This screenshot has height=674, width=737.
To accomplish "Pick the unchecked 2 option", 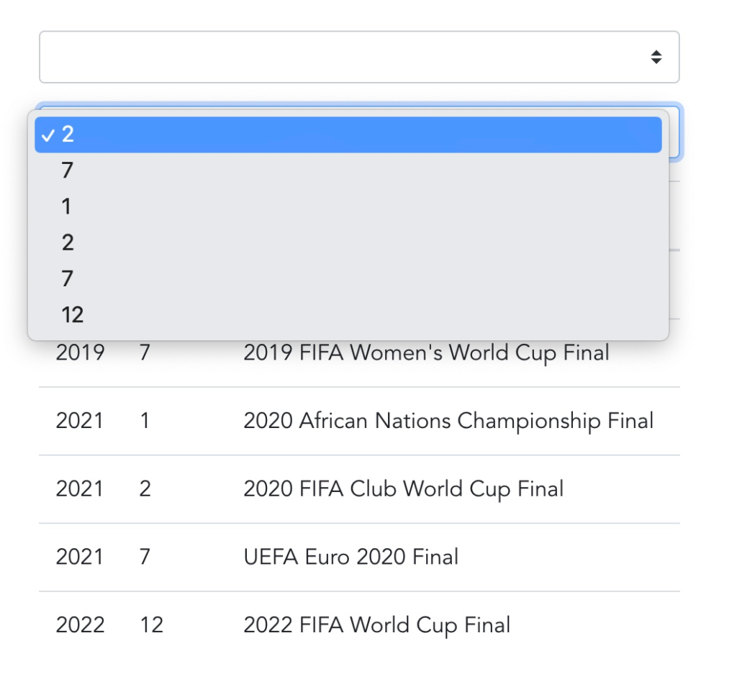I will (348, 243).
